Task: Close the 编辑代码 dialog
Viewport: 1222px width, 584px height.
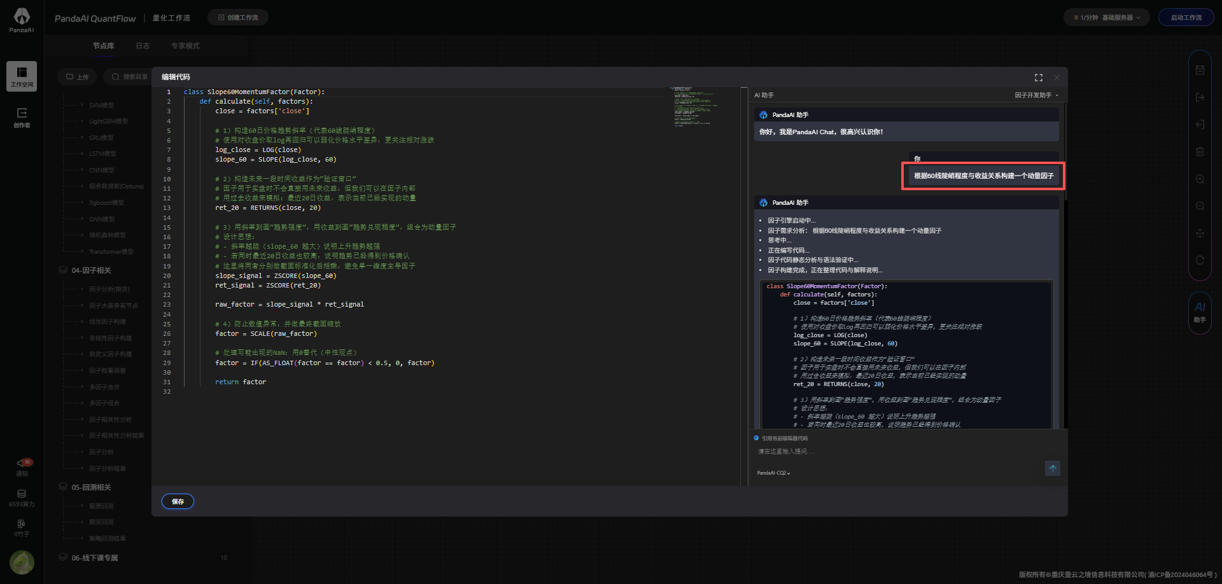Action: (1057, 78)
